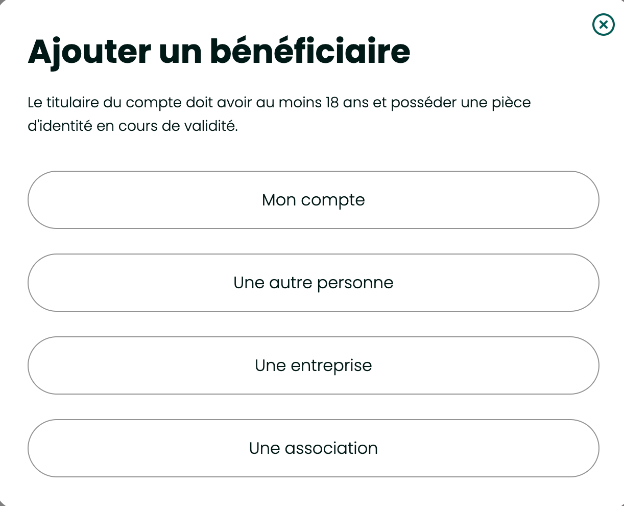Choose Une autre personne
This screenshot has height=506, width=624.
coord(313,283)
